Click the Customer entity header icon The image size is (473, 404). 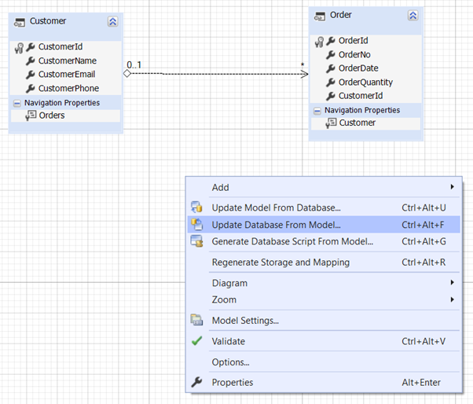[20, 22]
